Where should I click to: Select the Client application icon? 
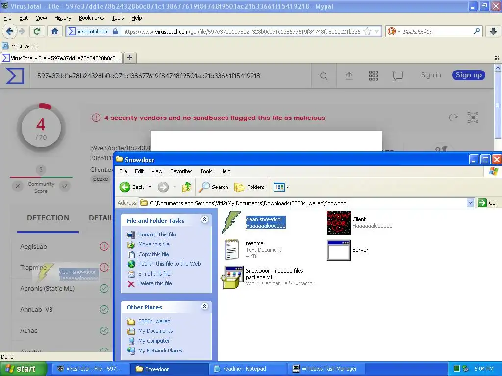pos(338,223)
